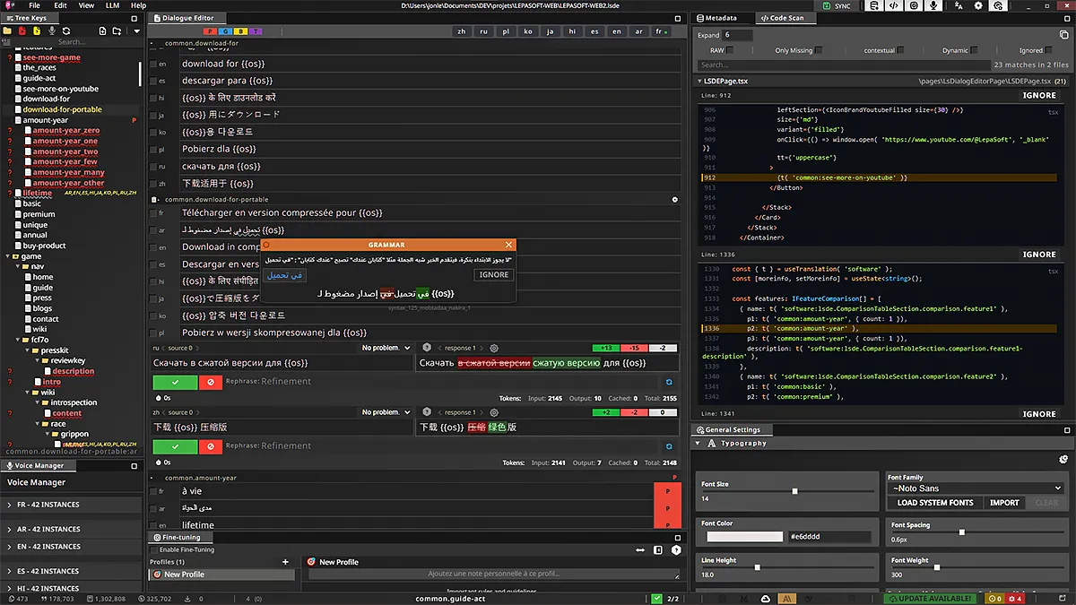This screenshot has width=1076, height=605.
Task: Select the microphone icon in Tree Keys toolbar
Action: 53,30
